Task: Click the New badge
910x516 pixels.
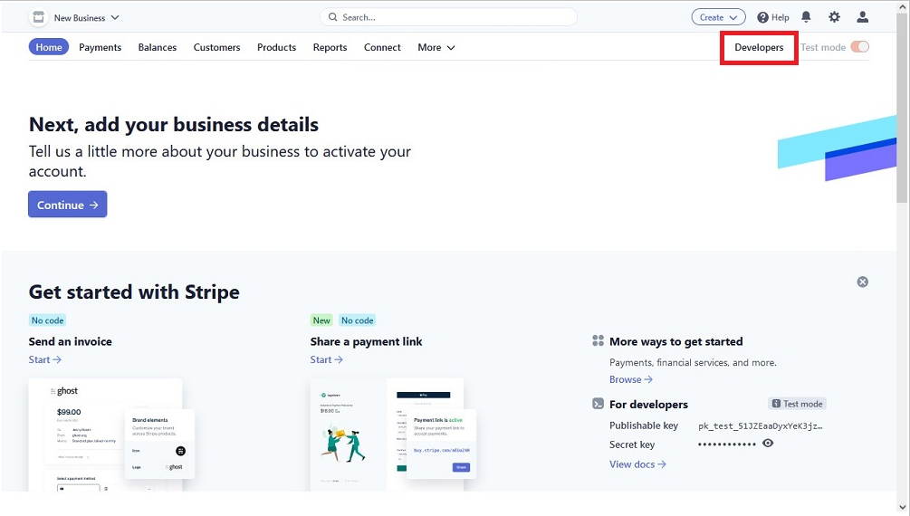Action: 321,320
